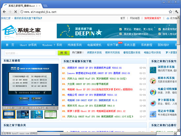Image resolution: width=181 pixels, height=136 pixels.
Task: Stop page loading with the X button
Action: tap(15, 12)
